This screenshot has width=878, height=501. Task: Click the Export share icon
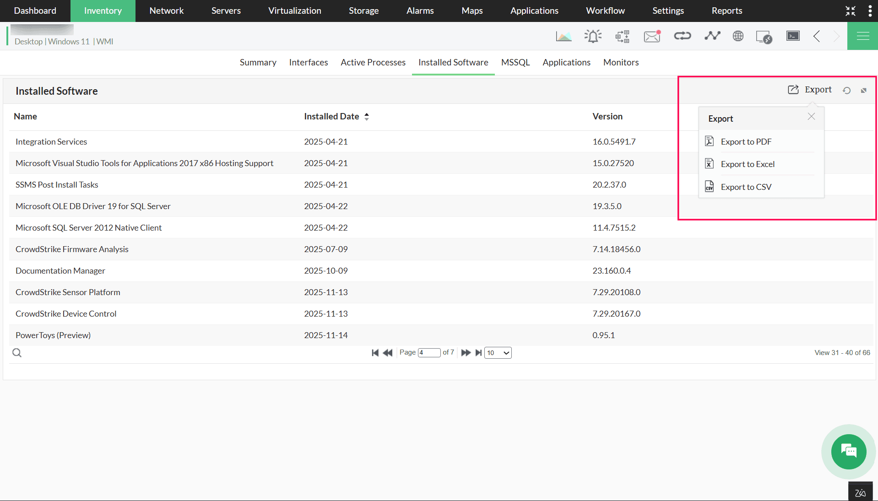tap(793, 90)
